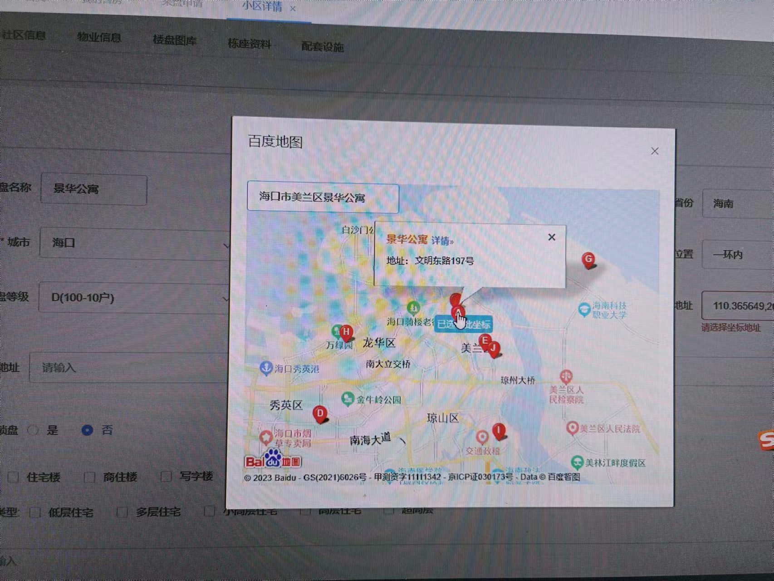Select the 否 radio button
This screenshot has width=774, height=581.
pos(87,430)
